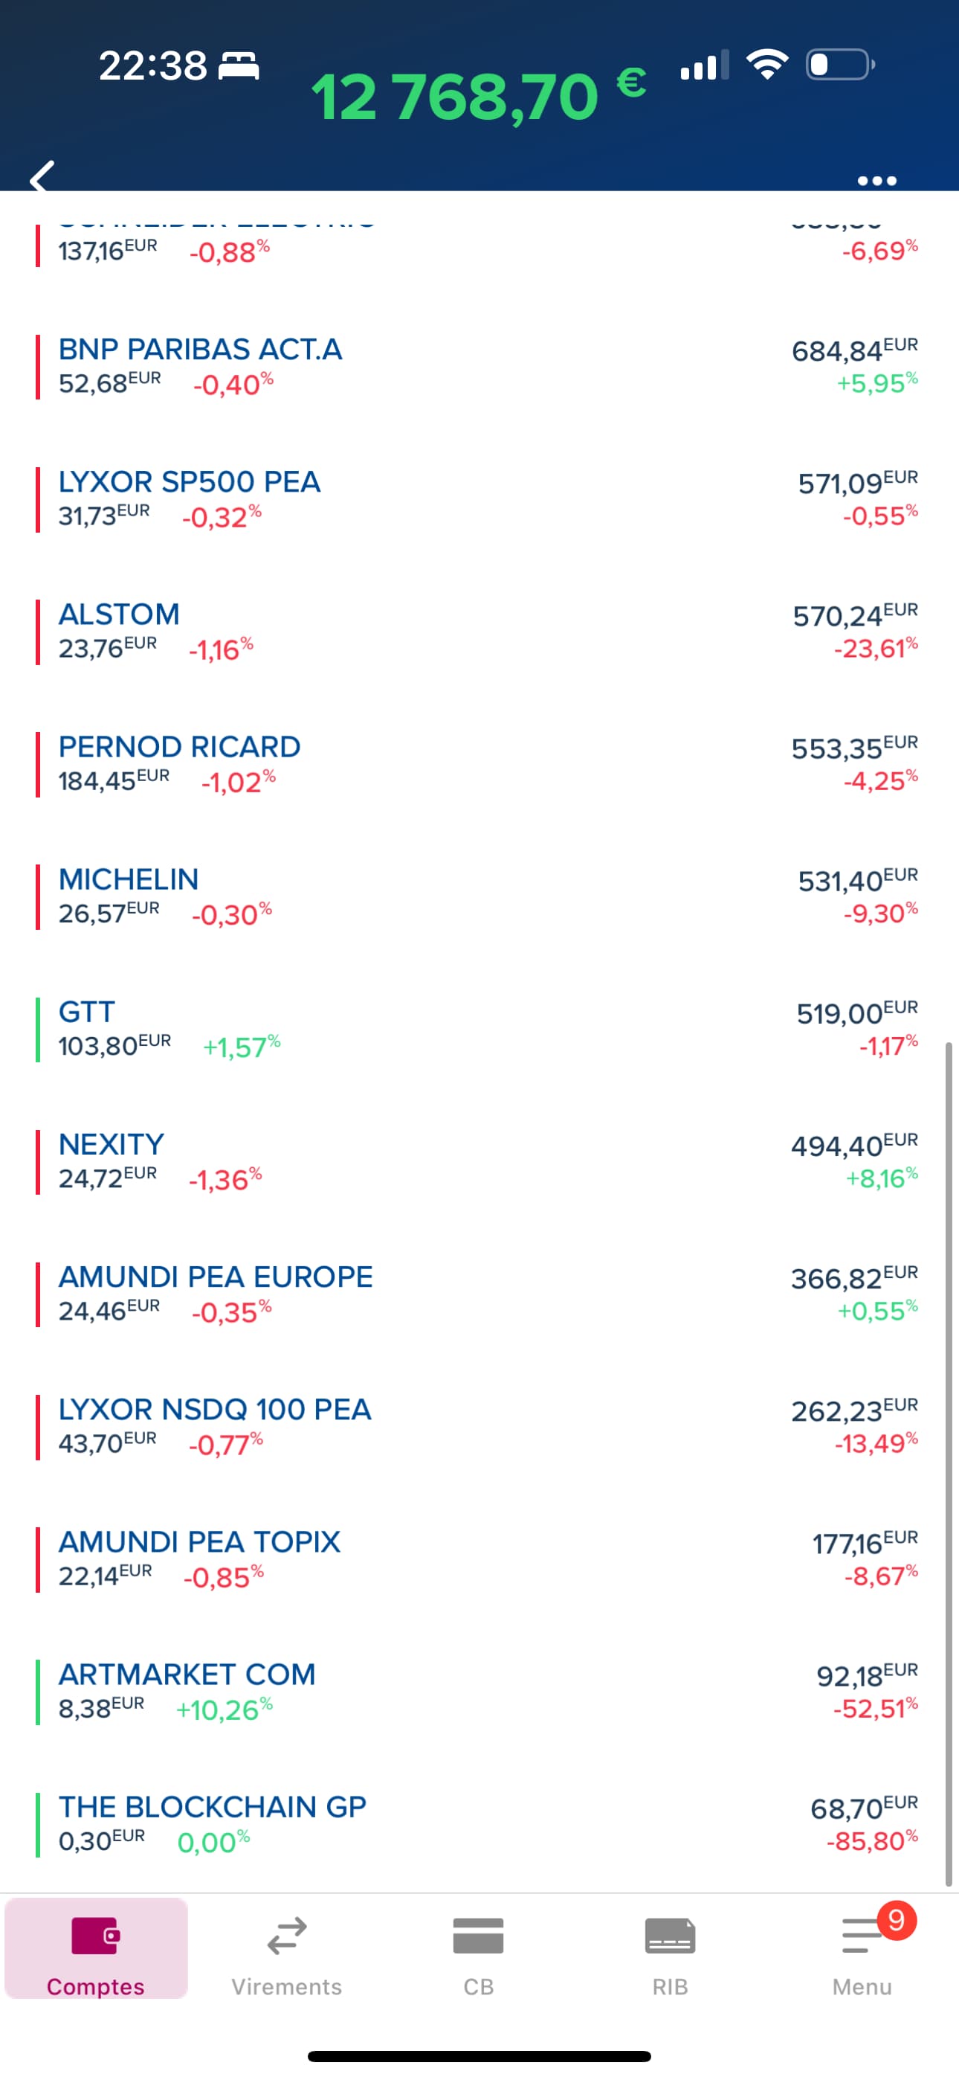Tap the NEXITY holding

coord(479,1161)
